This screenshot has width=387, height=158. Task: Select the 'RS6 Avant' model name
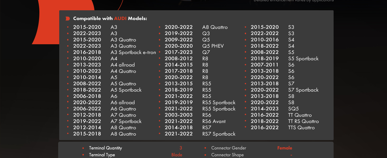point(214,121)
